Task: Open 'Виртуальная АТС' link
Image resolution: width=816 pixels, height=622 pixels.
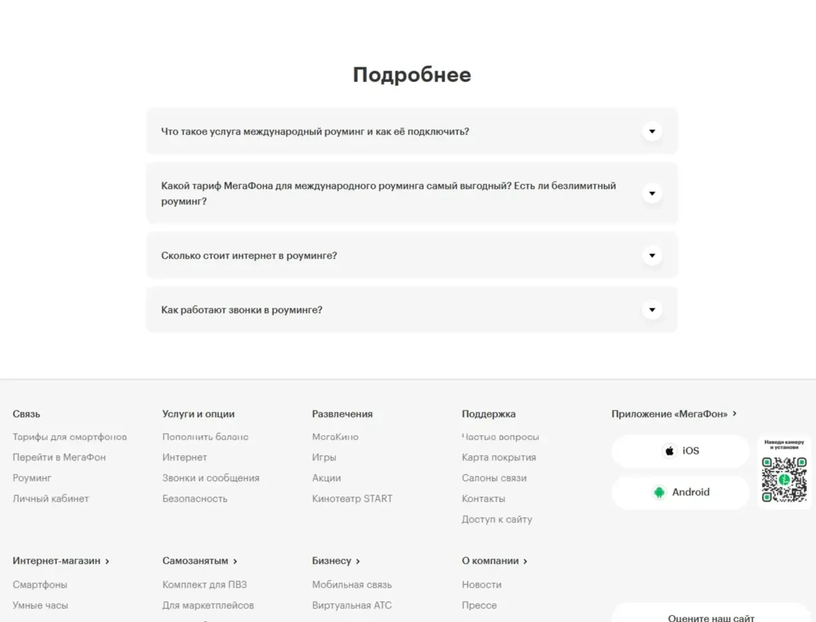Action: pyautogui.click(x=352, y=605)
